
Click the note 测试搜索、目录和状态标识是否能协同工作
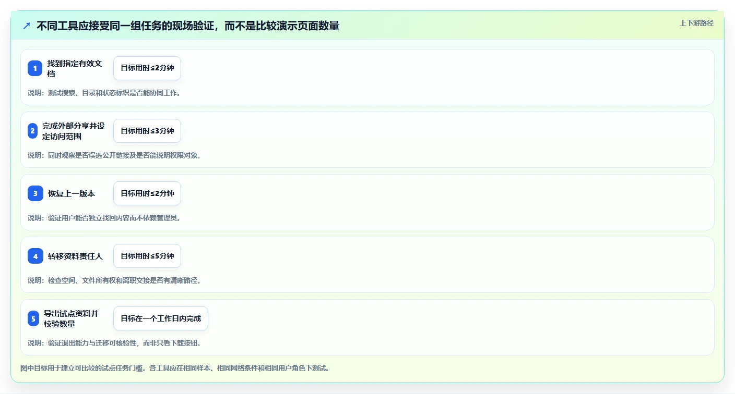[104, 93]
